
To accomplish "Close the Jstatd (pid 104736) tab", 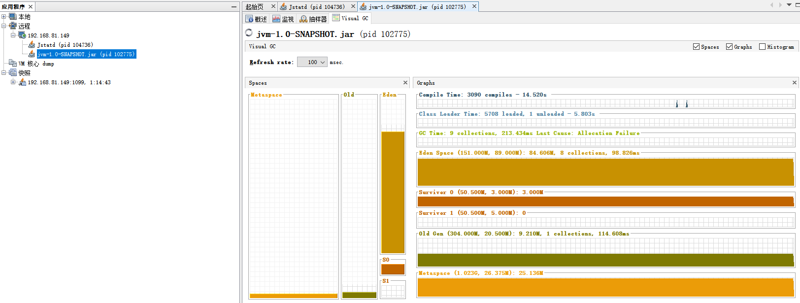I will [353, 6].
